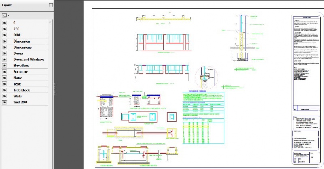Select the 'Walls' layer name
The image size is (324, 169).
(17, 96)
